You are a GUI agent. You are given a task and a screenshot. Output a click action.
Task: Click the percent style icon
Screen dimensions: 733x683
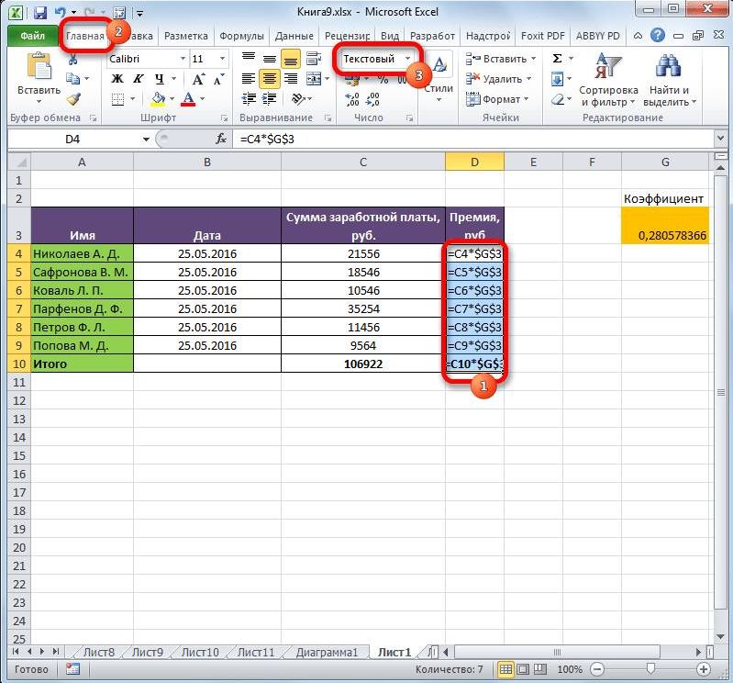pos(383,80)
